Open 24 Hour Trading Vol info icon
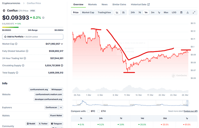Screen dimensions: 199x128 [x=25, y=58]
